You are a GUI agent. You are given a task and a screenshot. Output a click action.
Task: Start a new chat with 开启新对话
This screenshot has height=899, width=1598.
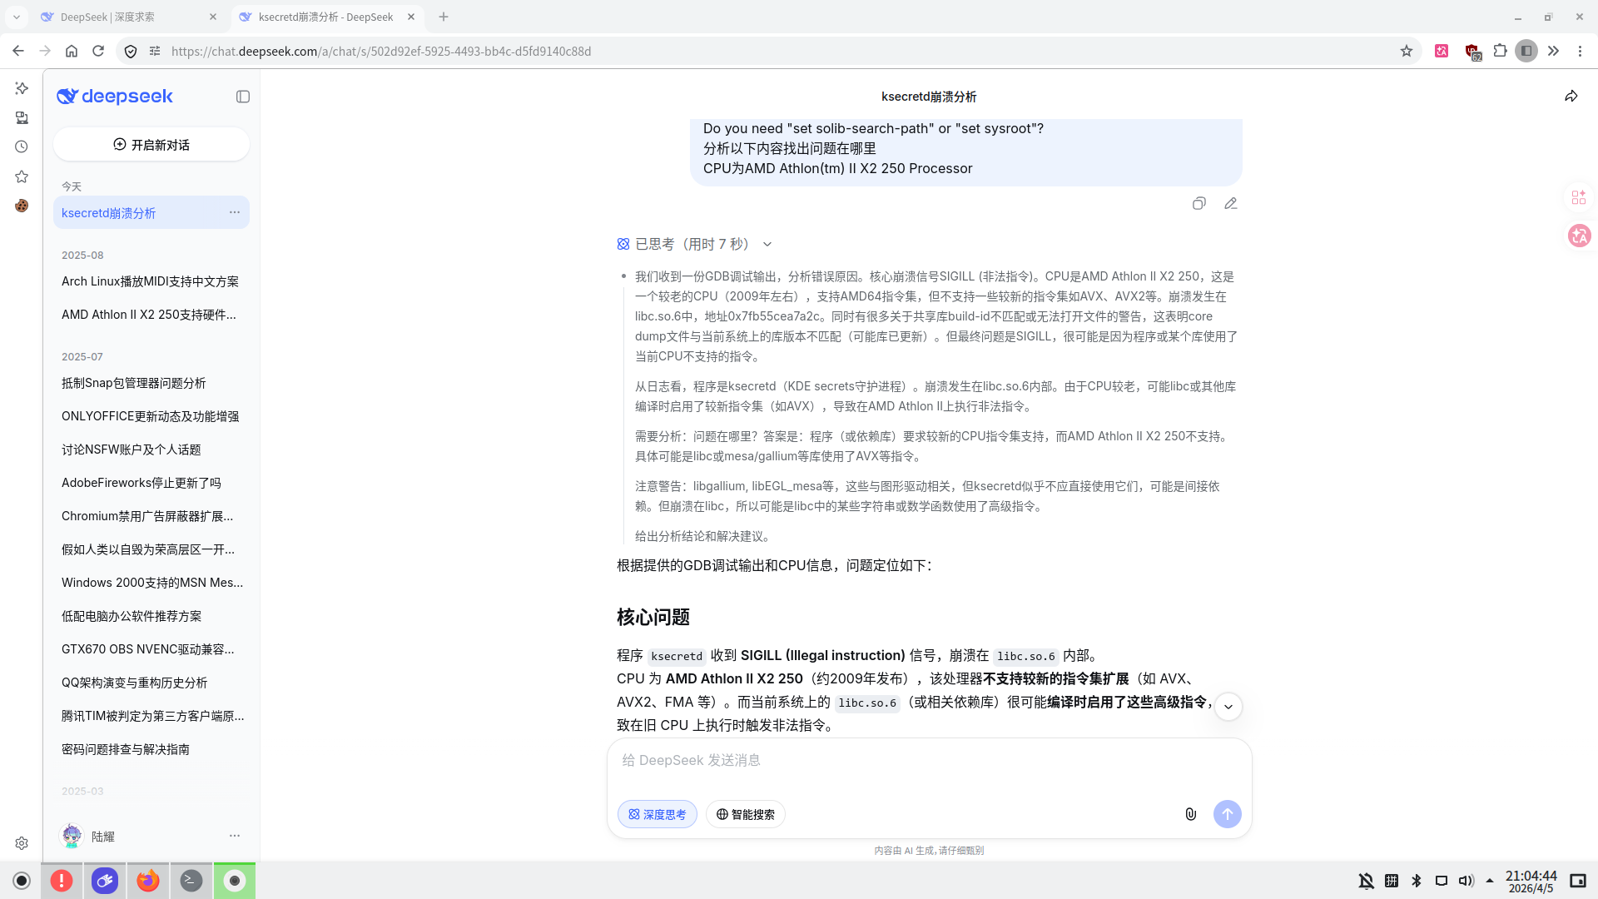(151, 144)
